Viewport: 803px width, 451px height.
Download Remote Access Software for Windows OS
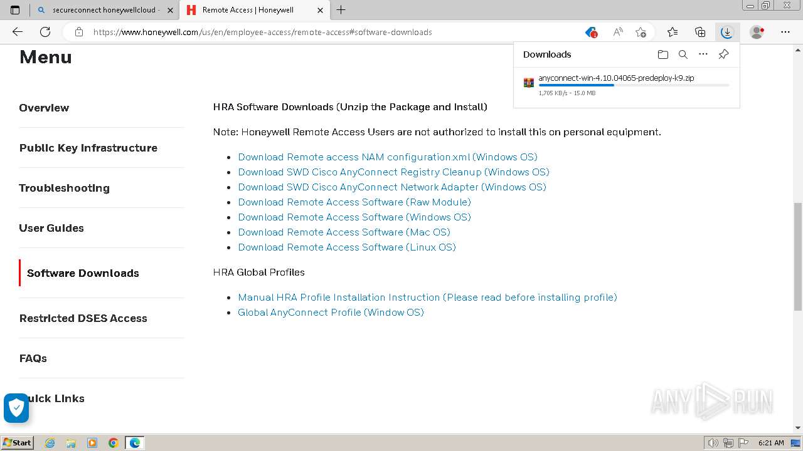click(x=354, y=217)
